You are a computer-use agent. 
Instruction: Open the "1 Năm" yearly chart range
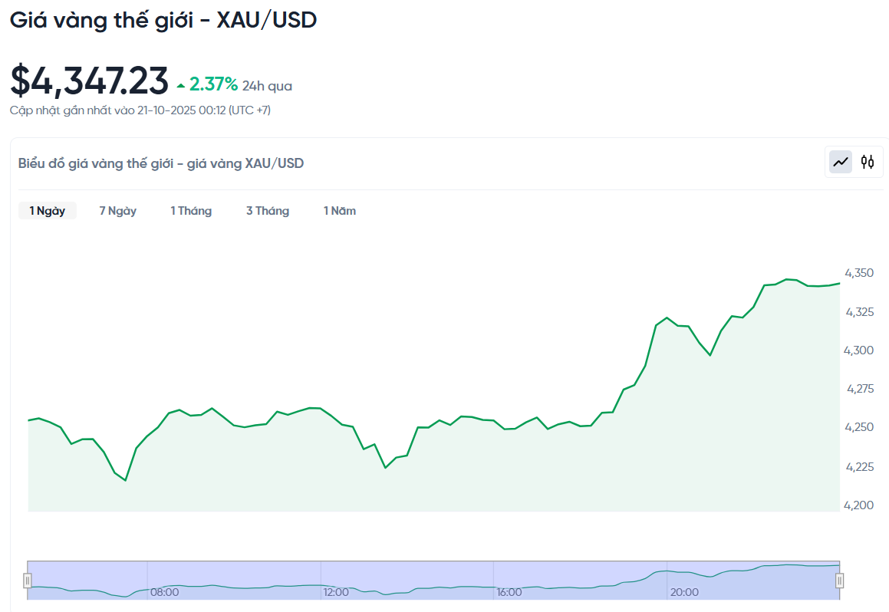[340, 211]
